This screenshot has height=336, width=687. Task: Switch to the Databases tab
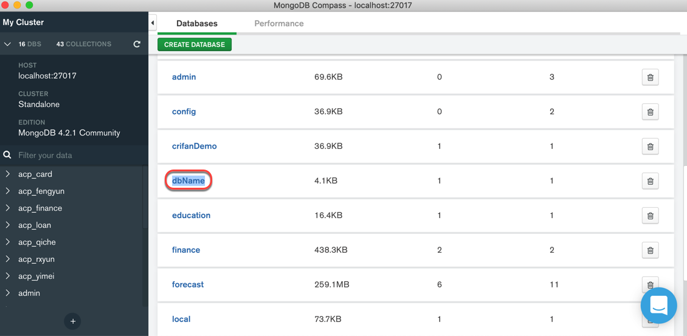coord(197,23)
